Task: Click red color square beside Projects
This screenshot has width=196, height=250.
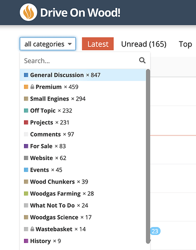Action: click(26, 122)
